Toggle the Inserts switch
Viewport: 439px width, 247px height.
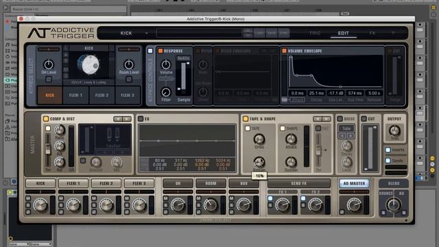pos(388,150)
